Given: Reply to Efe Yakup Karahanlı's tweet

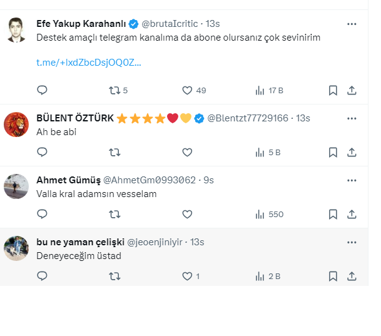Looking at the screenshot, I should [x=43, y=90].
